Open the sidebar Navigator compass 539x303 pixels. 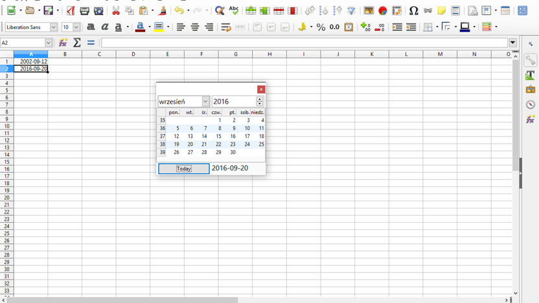(531, 104)
